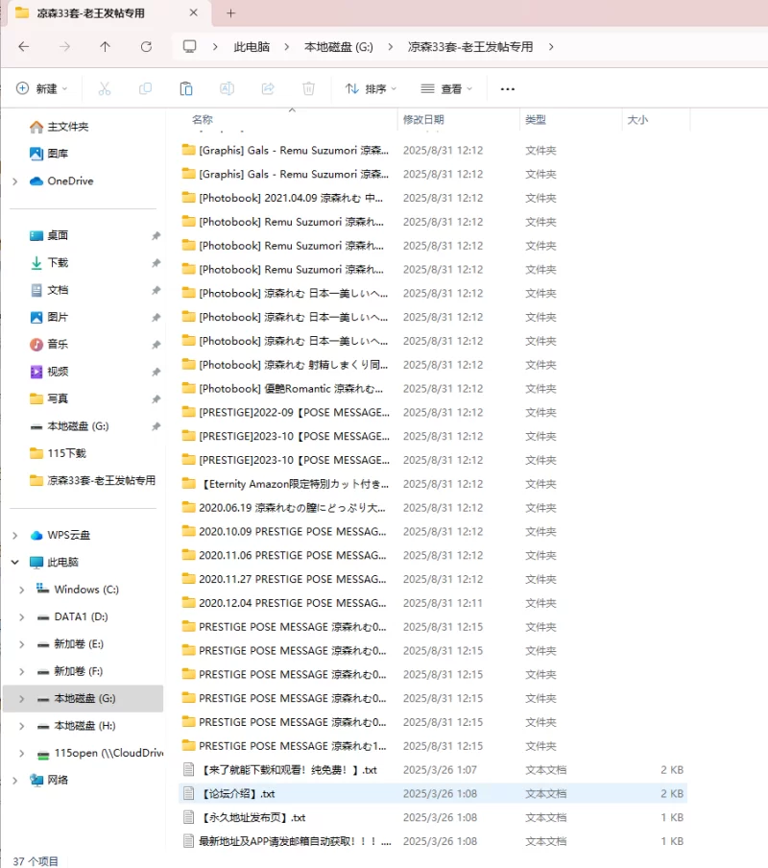Open 下载 quick access item

click(x=58, y=263)
